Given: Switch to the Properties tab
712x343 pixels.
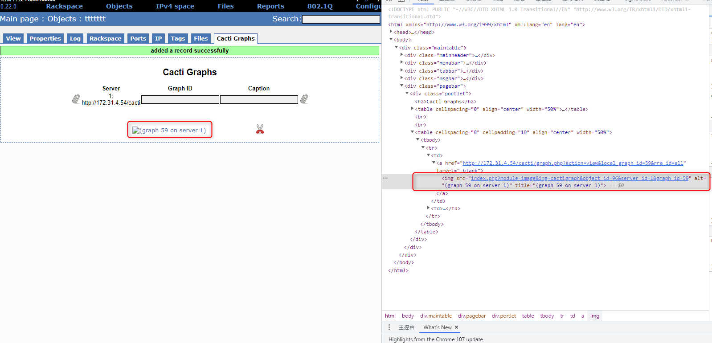Looking at the screenshot, I should [x=45, y=39].
